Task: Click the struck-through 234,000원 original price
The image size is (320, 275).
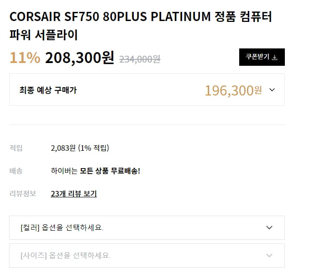Action: (140, 59)
